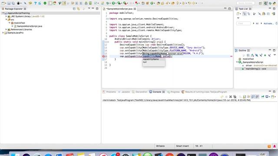278x156 pixels.
Task: Click the mobileTest package in Outline
Action: (248, 59)
